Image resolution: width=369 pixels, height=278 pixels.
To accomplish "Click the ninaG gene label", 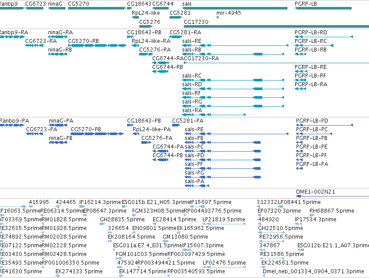I will (x=56, y=4).
